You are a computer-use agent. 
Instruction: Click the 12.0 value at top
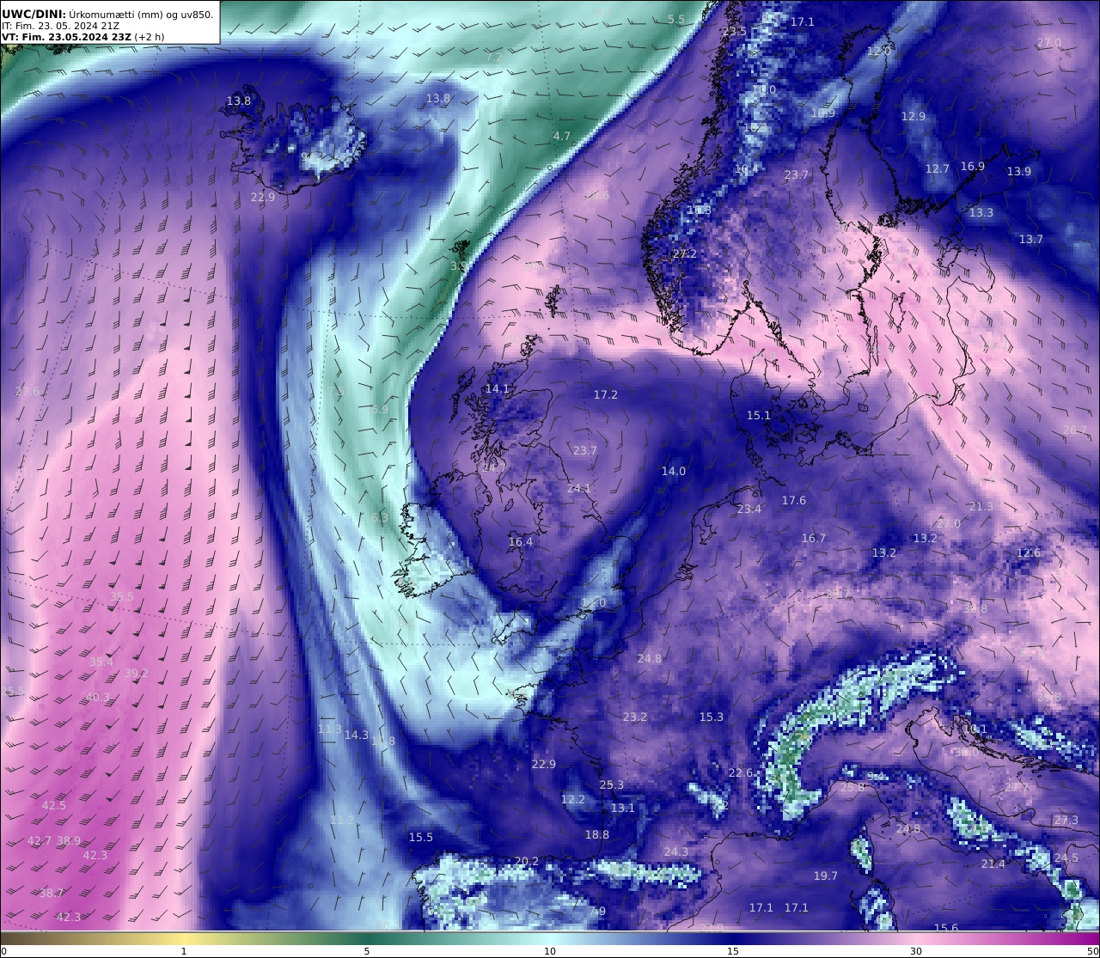click(x=879, y=52)
